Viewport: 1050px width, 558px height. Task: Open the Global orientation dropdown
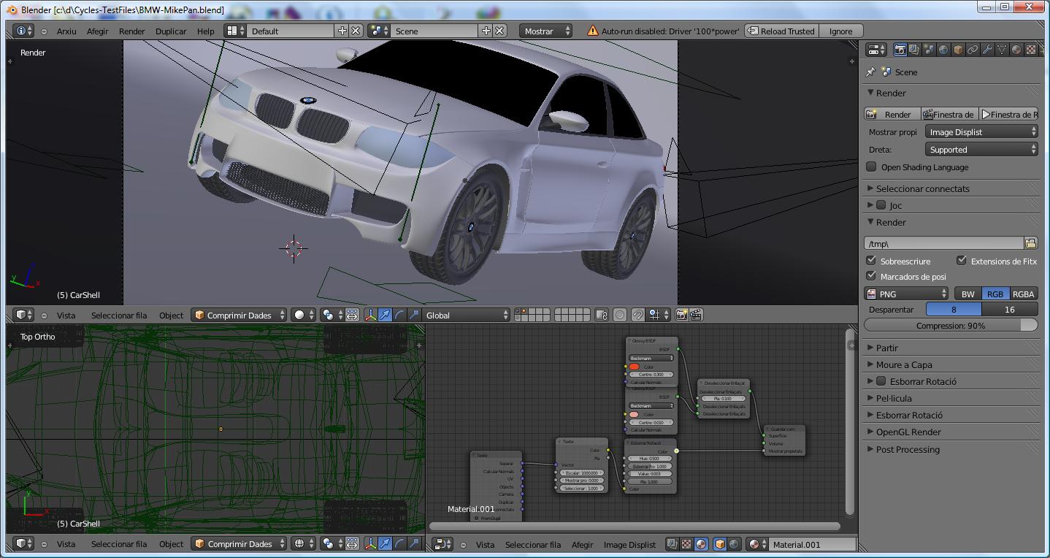[467, 315]
